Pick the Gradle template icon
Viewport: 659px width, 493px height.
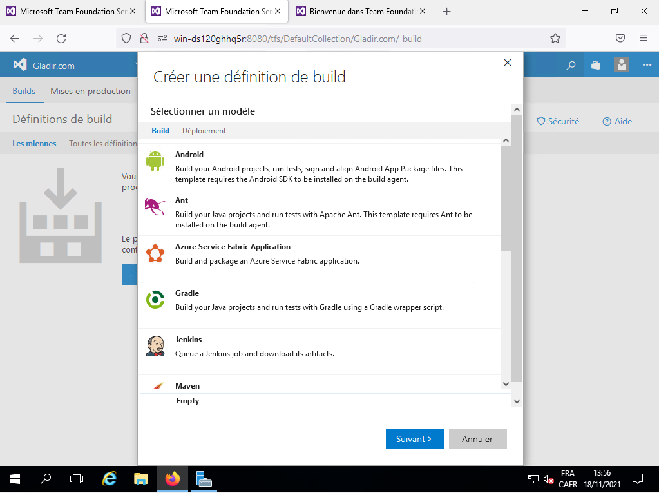(x=155, y=300)
